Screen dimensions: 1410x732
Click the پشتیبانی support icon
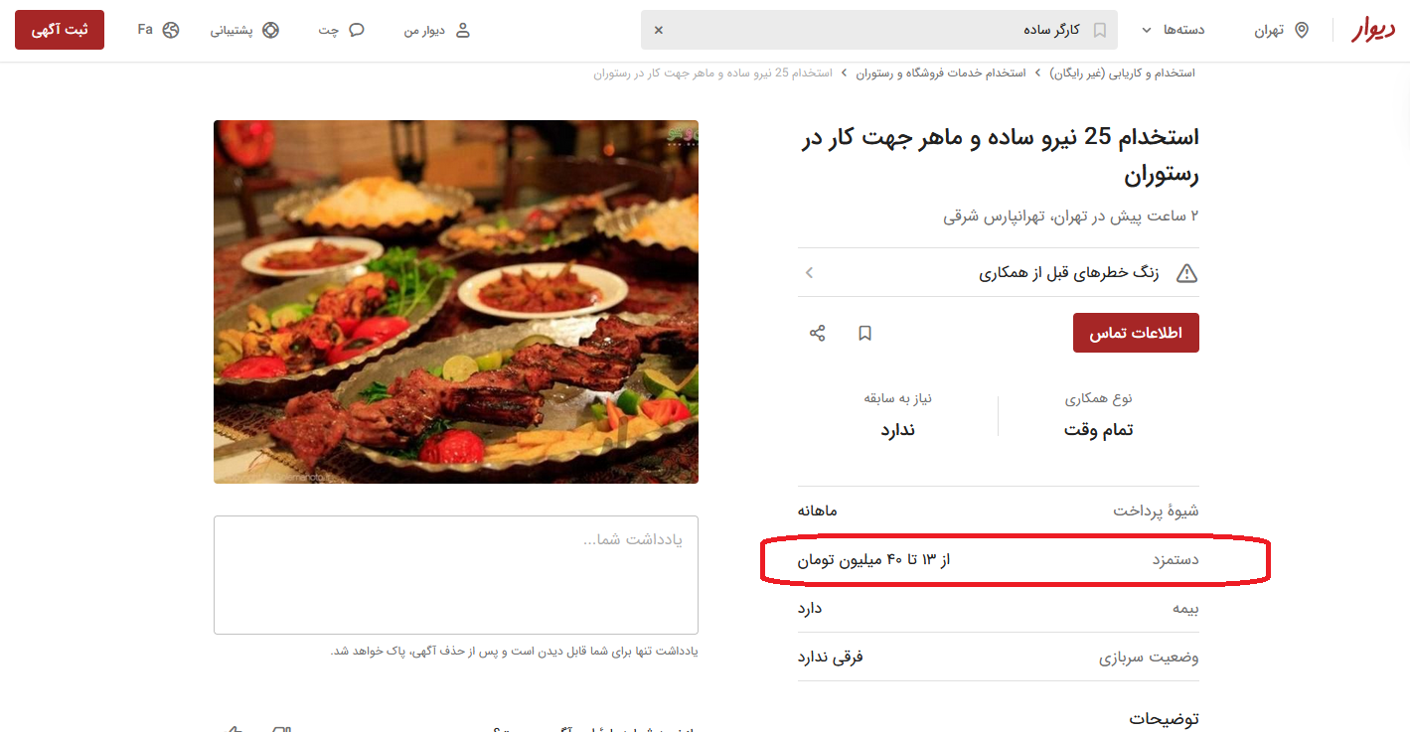(270, 30)
